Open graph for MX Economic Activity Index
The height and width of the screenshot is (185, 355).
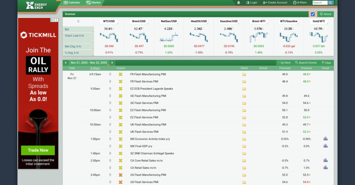tap(326, 139)
